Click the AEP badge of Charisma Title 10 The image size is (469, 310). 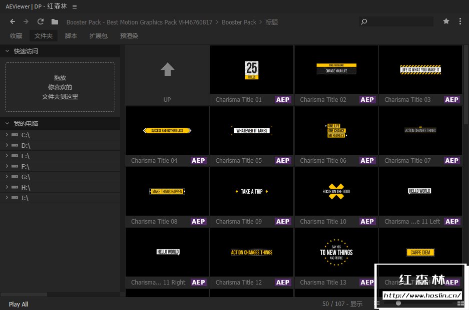367,221
